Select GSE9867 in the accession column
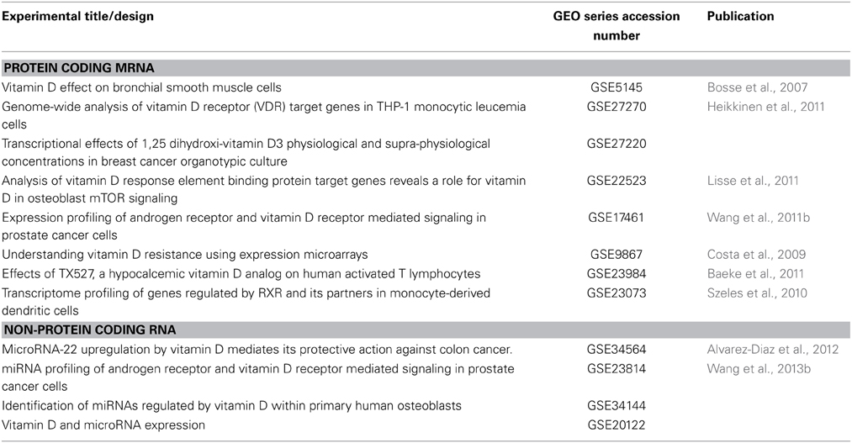 pyautogui.click(x=617, y=255)
